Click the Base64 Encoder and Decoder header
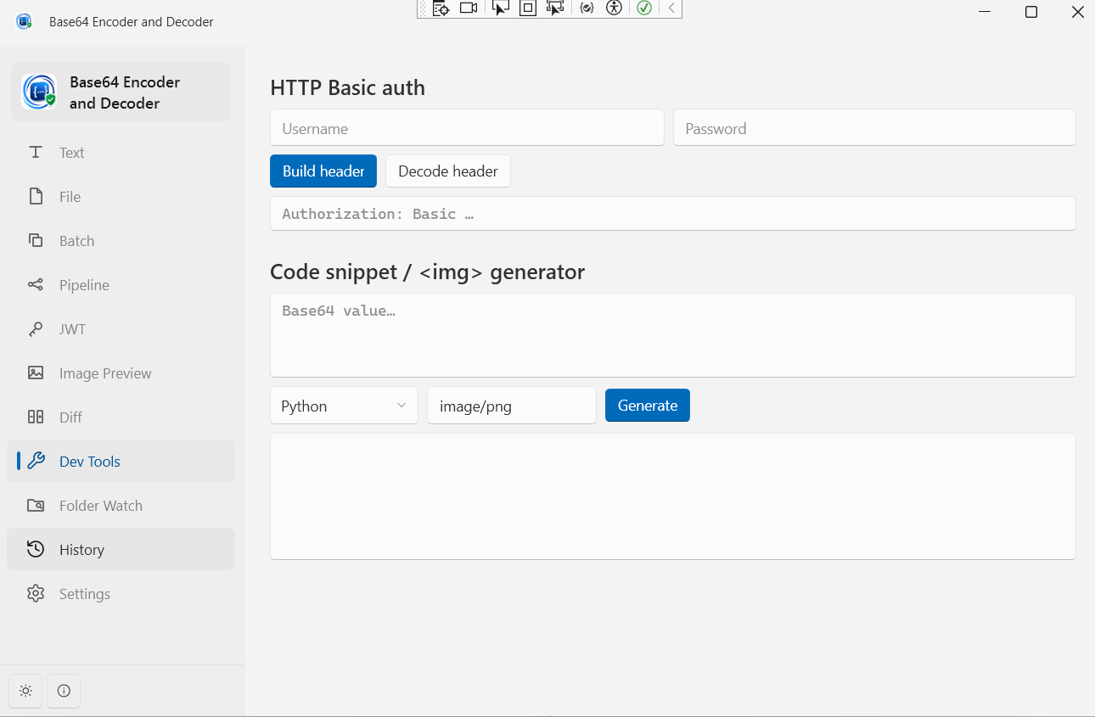Image resolution: width=1095 pixels, height=717 pixels. pyautogui.click(x=121, y=92)
